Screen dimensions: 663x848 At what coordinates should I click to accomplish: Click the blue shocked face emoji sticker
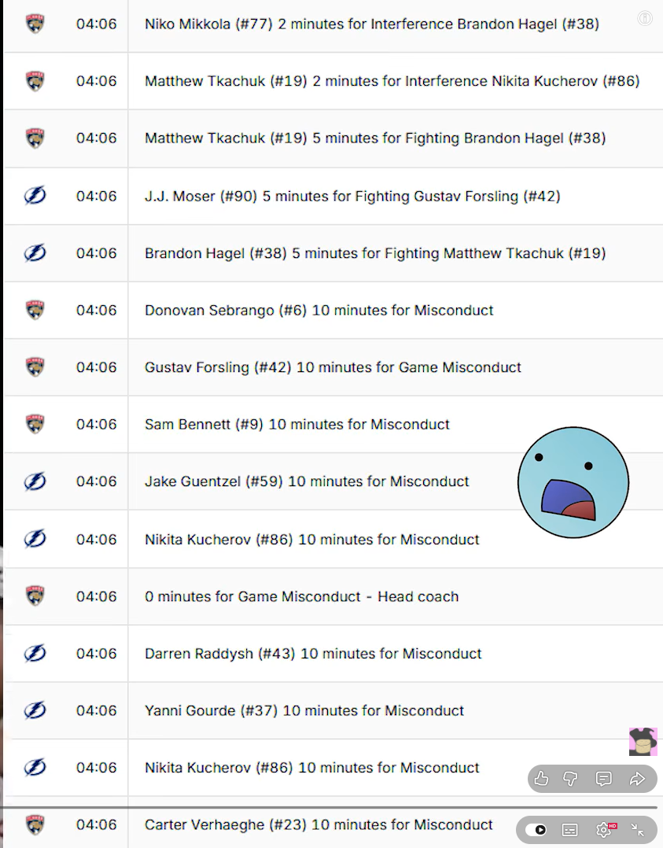573,482
